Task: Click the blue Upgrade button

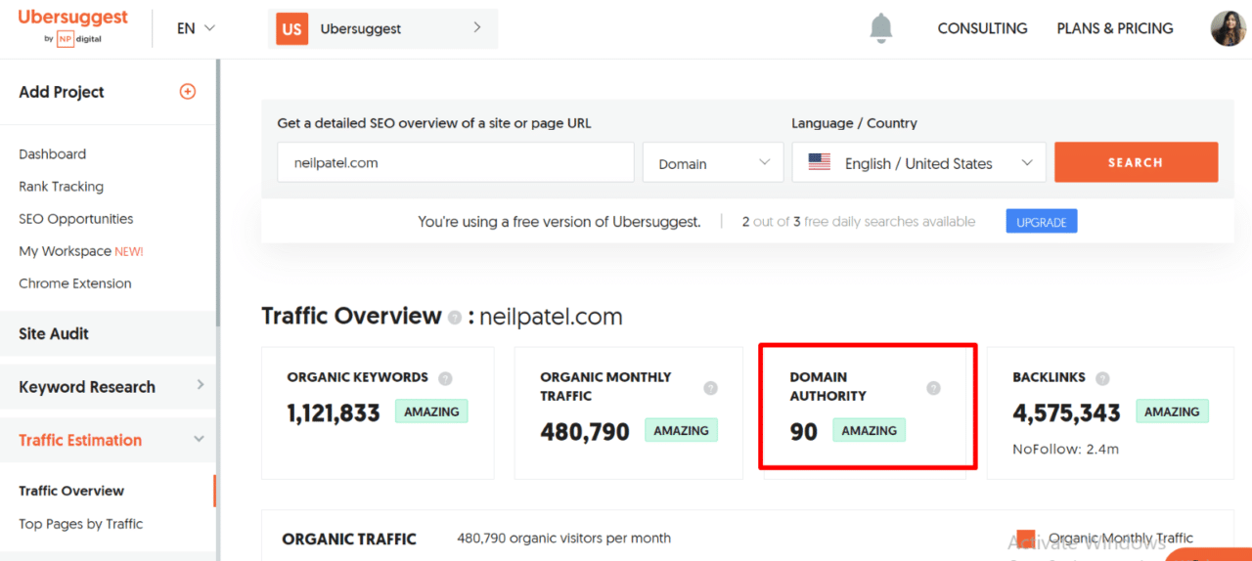Action: [1042, 222]
